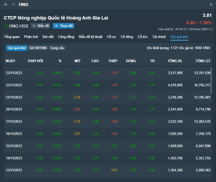Click the NGÀY column header
Image resolution: width=216 pixels, height=182 pixels.
10,61
